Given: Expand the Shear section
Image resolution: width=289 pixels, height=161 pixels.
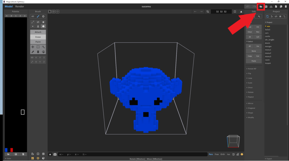Looking at the screenshot, I should (250, 87).
